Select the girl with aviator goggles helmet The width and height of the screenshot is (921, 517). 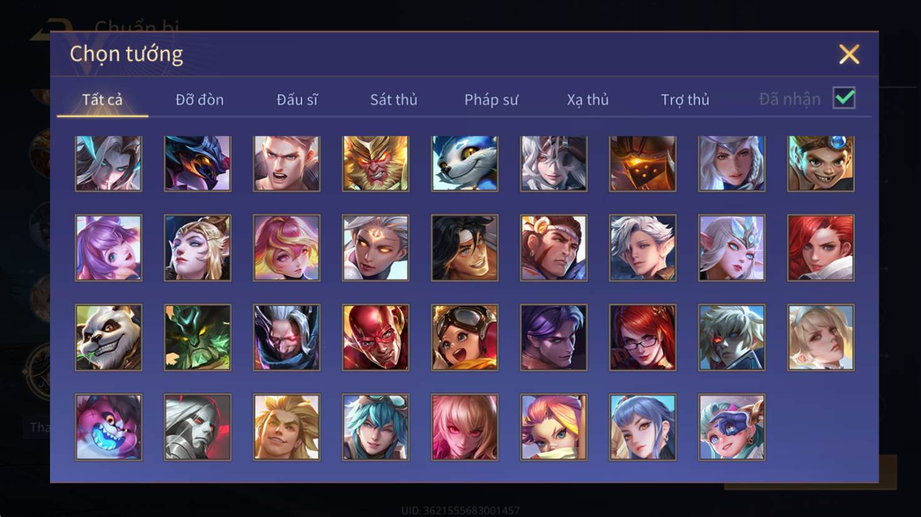(x=465, y=337)
